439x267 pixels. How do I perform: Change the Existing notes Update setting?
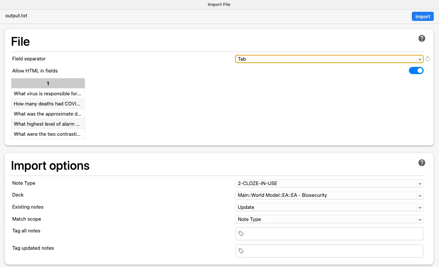click(x=329, y=207)
